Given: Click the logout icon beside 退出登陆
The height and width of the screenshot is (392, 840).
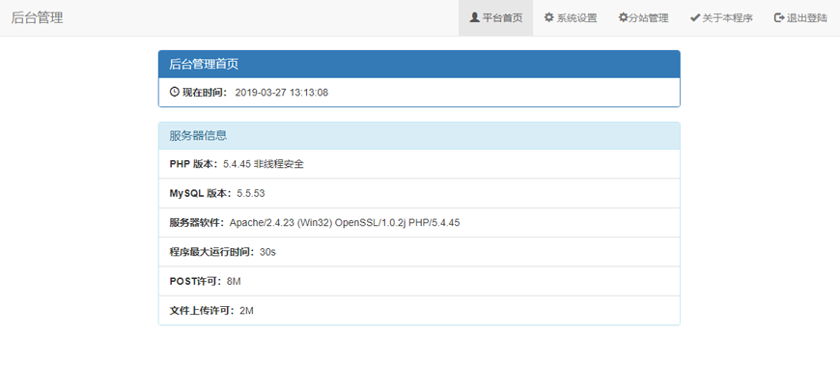Looking at the screenshot, I should [x=779, y=17].
